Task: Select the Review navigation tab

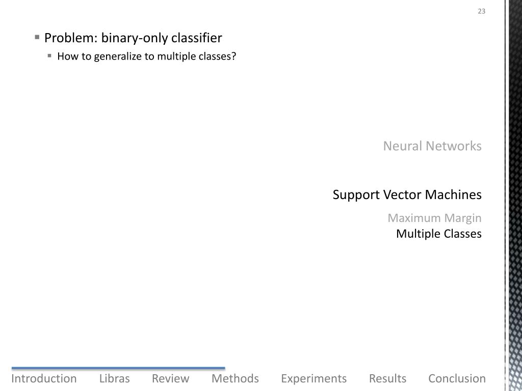Action: [170, 379]
